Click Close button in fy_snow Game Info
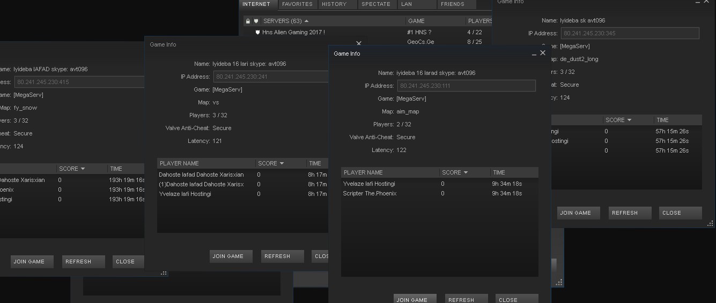This screenshot has height=303, width=716. click(128, 261)
